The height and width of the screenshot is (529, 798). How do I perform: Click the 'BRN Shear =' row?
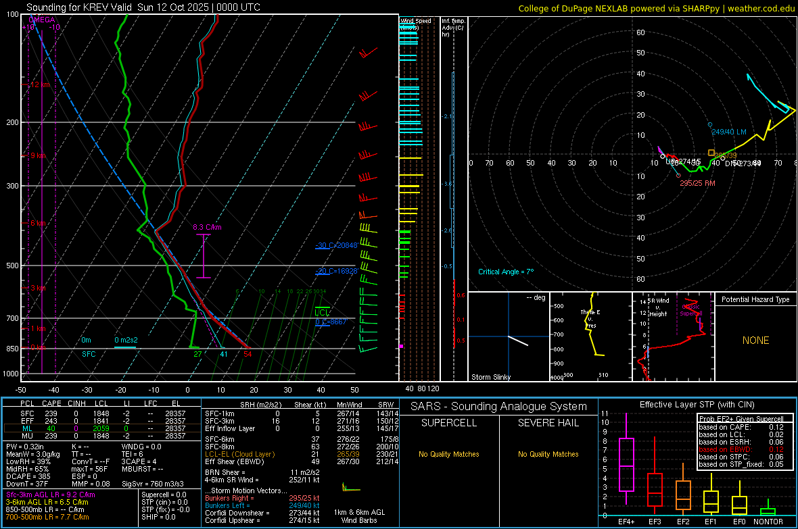[x=262, y=472]
